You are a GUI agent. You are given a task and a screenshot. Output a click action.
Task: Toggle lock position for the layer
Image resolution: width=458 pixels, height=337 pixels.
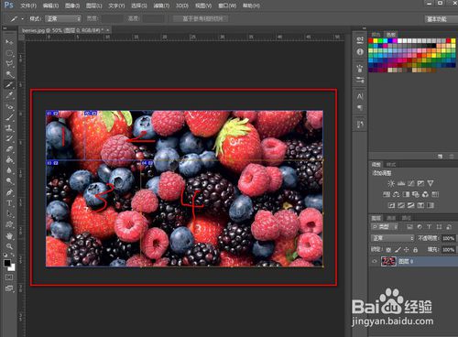pos(406,250)
